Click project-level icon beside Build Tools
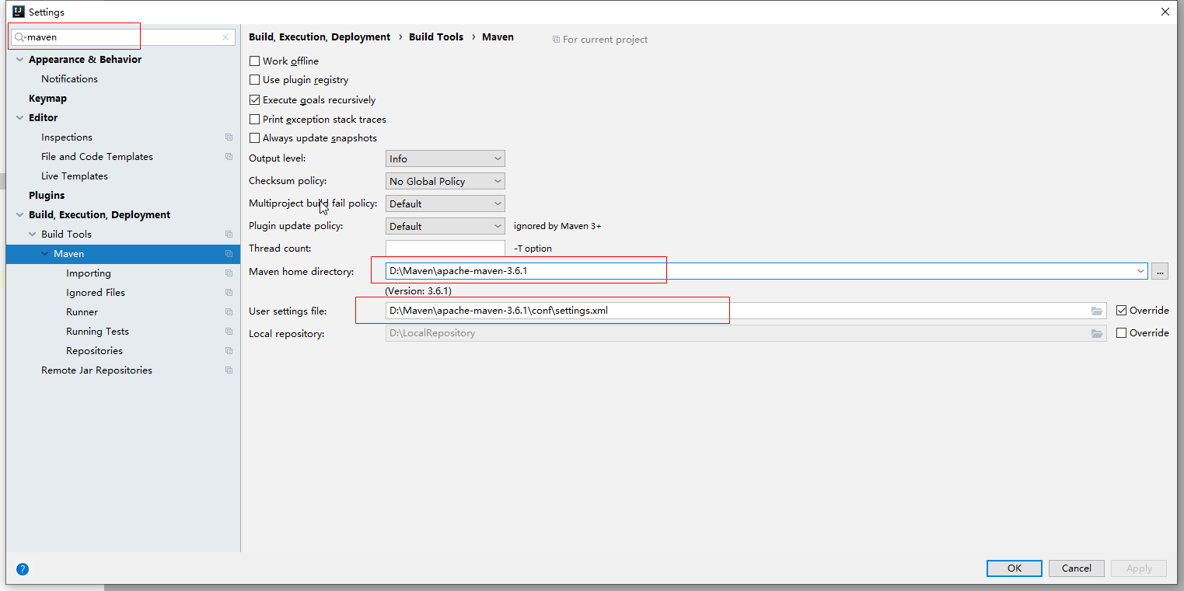 pyautogui.click(x=229, y=235)
